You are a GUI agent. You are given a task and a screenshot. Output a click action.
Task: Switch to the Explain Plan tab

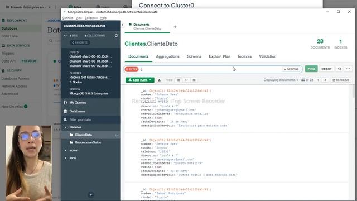[219, 56]
